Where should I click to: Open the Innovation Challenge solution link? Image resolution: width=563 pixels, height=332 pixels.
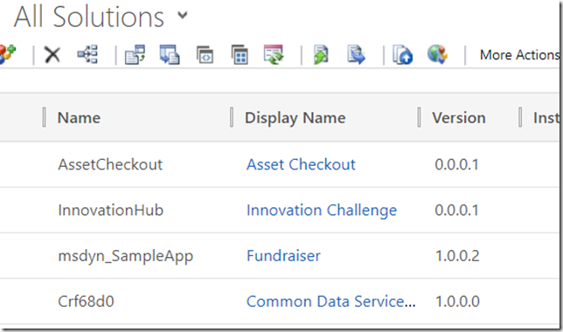tap(322, 211)
